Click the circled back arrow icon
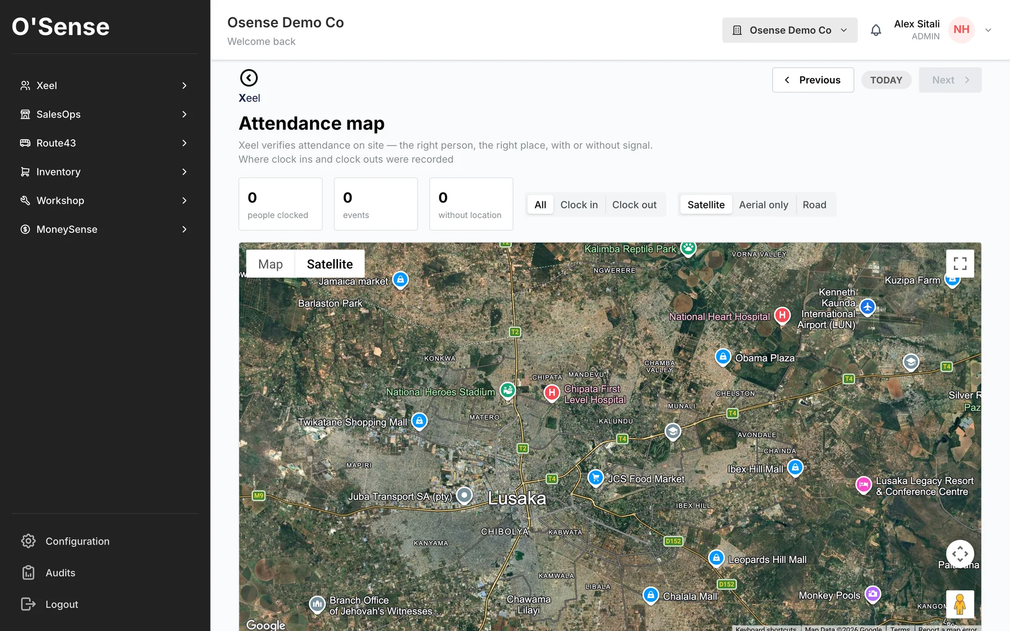The height and width of the screenshot is (631, 1010). pyautogui.click(x=248, y=78)
